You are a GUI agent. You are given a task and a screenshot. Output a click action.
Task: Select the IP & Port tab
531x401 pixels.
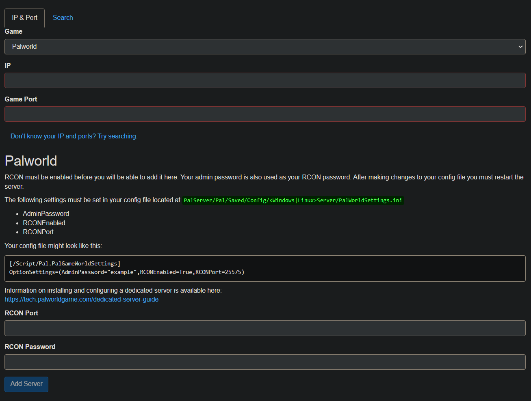click(24, 17)
